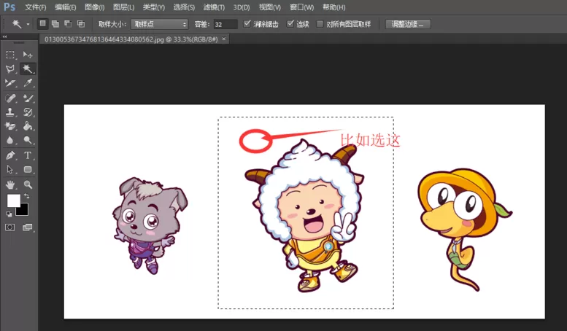Select the Move tool
This screenshot has width=567, height=331.
(x=28, y=55)
